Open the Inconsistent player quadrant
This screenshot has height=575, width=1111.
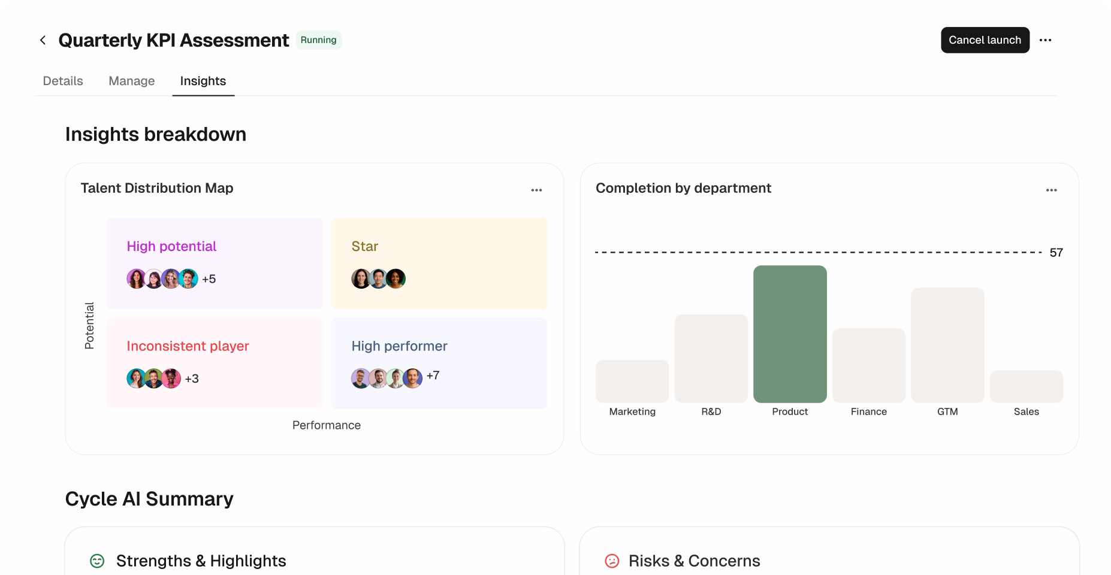215,364
